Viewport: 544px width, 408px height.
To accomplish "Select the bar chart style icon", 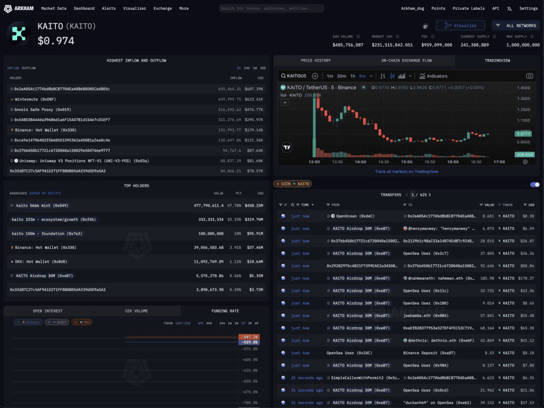I will click(x=382, y=76).
